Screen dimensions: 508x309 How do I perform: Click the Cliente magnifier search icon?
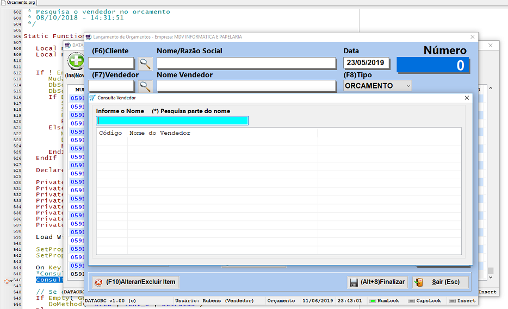(x=145, y=64)
